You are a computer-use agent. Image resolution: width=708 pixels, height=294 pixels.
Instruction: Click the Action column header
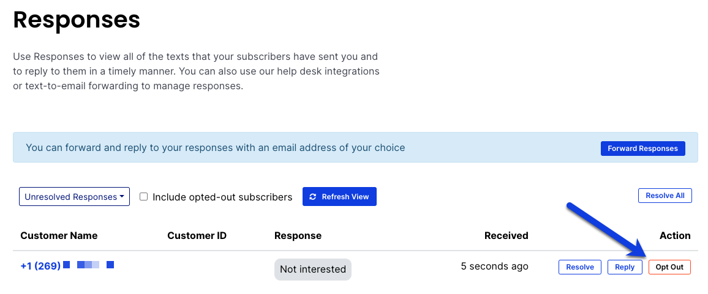(x=675, y=235)
